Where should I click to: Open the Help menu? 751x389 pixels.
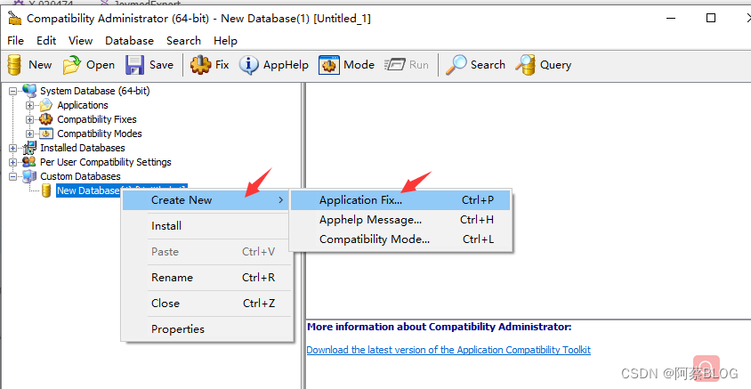(x=225, y=41)
